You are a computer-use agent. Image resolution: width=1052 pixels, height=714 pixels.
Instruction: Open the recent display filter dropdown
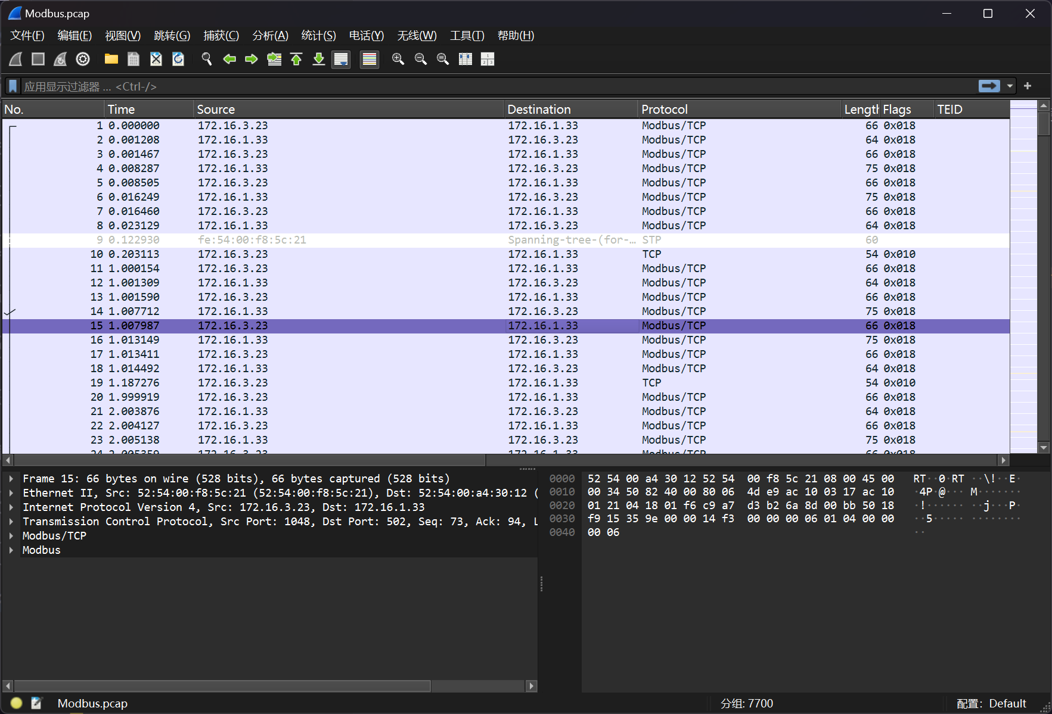(1010, 86)
